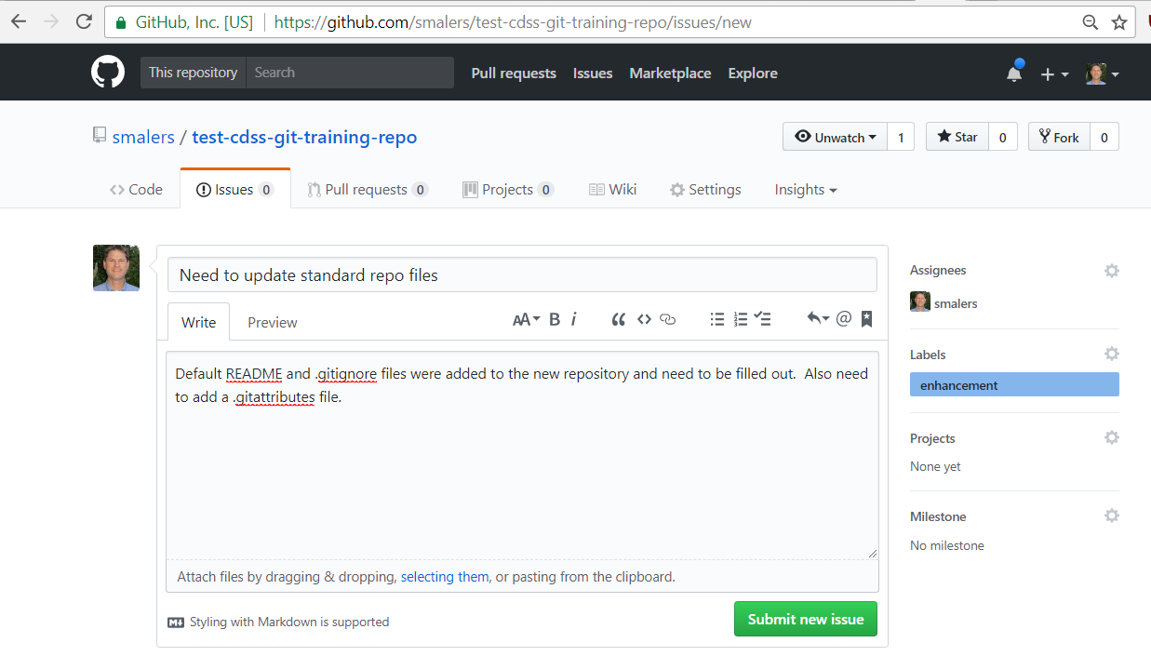Viewport: 1151px width, 656px height.
Task: Add a task list checkbox
Action: tap(763, 319)
